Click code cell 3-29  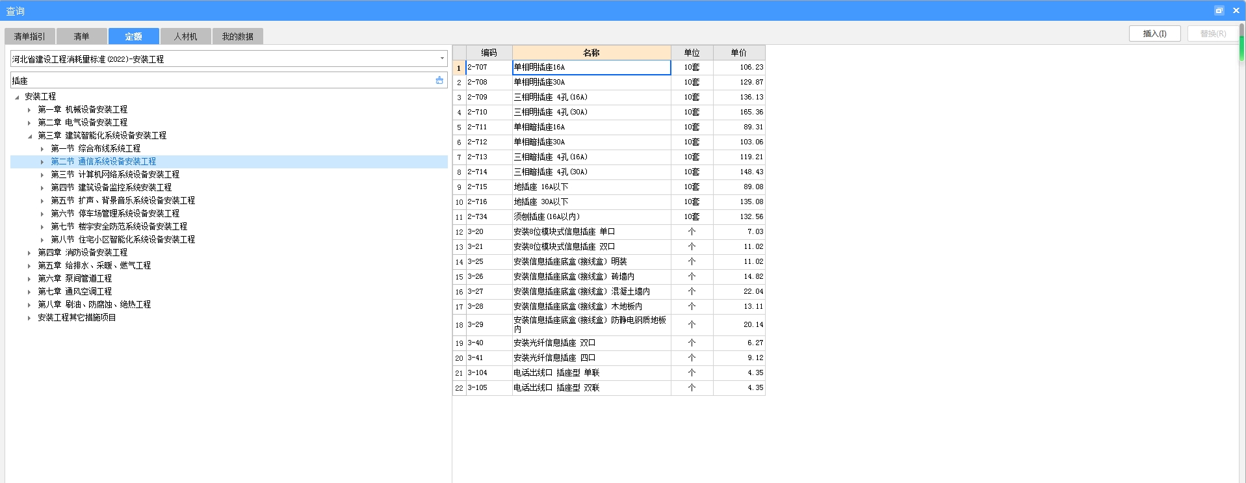point(489,324)
